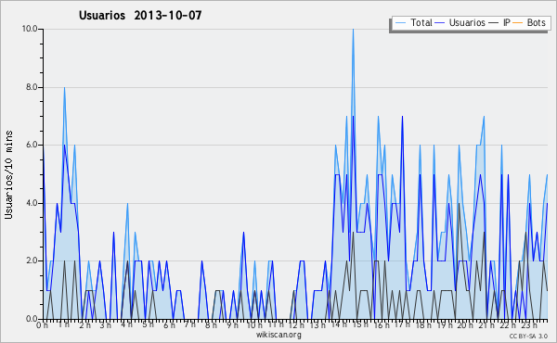Click the "23 h" x-axis label
This screenshot has width=557, height=343.
(529, 325)
